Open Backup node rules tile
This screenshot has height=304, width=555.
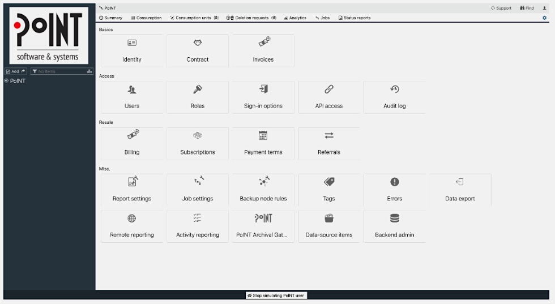263,190
